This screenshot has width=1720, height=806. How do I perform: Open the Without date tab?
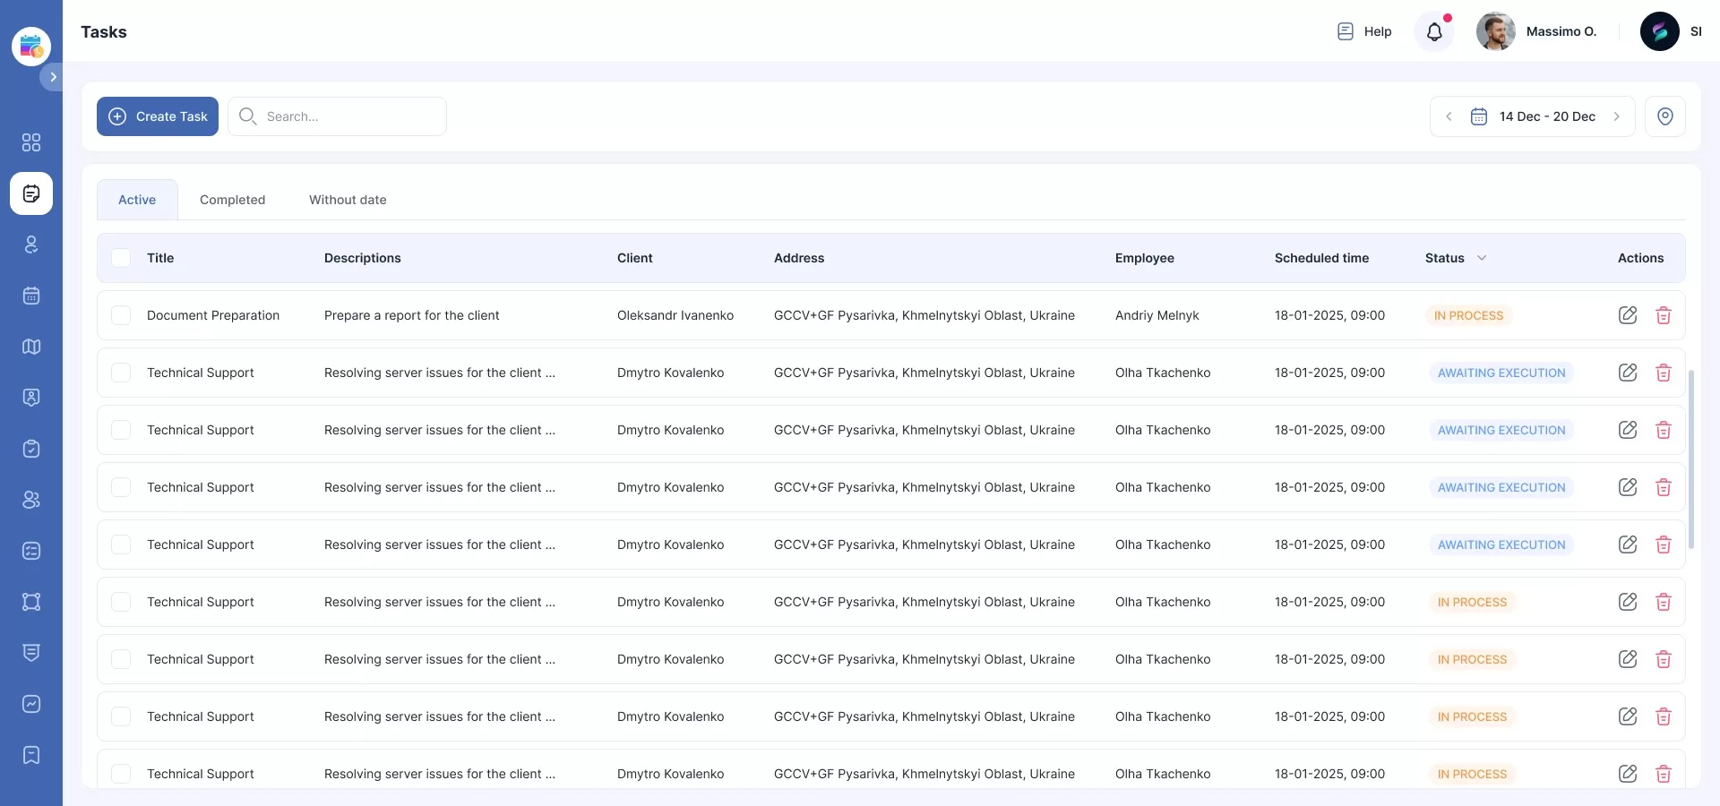coord(348,200)
